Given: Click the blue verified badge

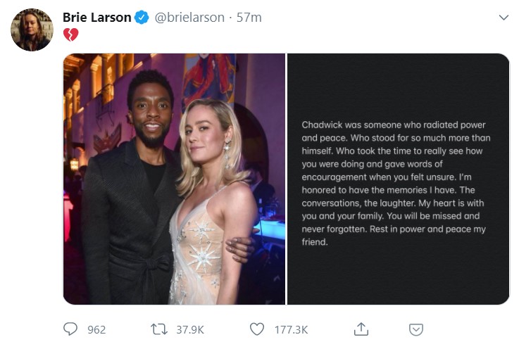Looking at the screenshot, I should (x=142, y=18).
